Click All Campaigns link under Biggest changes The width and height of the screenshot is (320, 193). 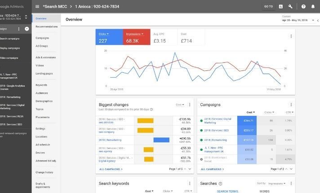tap(111, 169)
